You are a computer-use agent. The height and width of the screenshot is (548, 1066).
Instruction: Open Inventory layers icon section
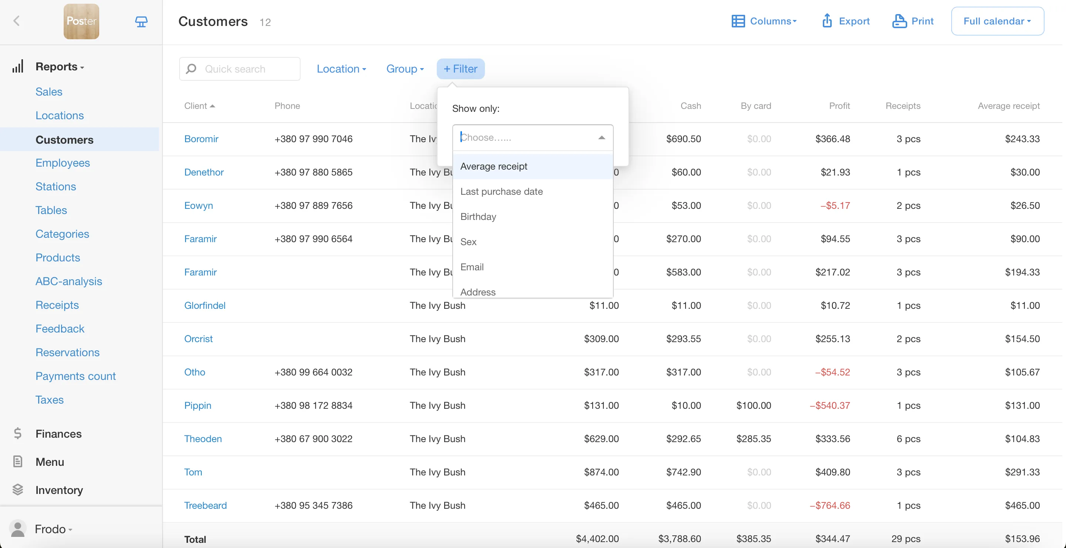pos(18,489)
